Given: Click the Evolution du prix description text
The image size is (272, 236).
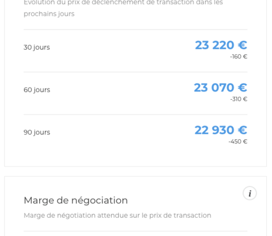Looking at the screenshot, I should (x=123, y=8).
